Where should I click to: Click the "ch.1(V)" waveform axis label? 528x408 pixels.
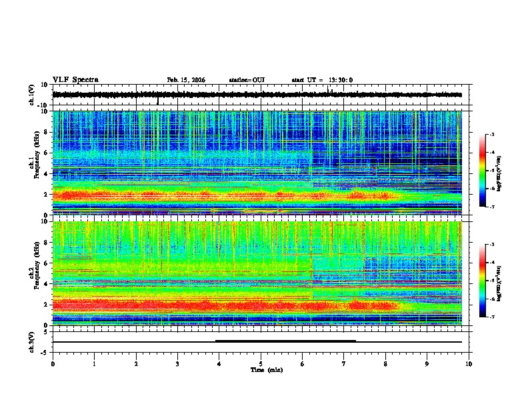[x=32, y=95]
